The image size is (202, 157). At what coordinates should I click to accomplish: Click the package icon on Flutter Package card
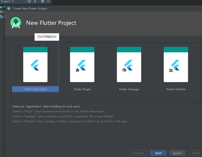point(124,70)
